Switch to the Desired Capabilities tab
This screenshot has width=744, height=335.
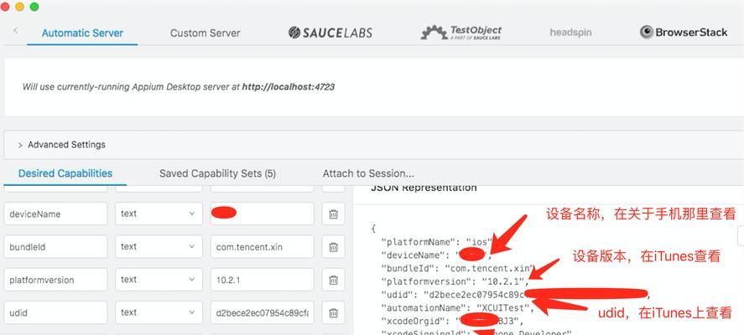coord(65,173)
